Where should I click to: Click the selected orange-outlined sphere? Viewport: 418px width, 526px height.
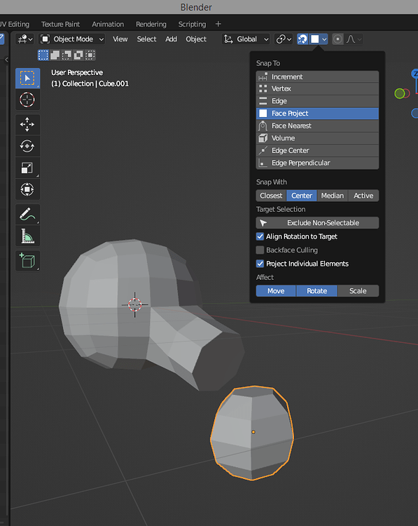(252, 433)
